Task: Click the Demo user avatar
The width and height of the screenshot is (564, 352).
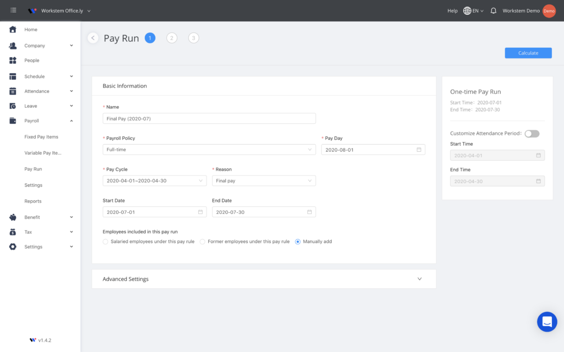Action: 549,10
